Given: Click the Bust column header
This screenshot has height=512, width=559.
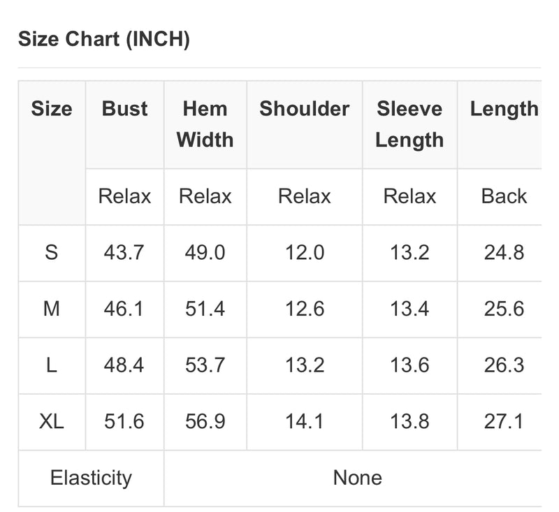Looking at the screenshot, I should click(x=124, y=109).
